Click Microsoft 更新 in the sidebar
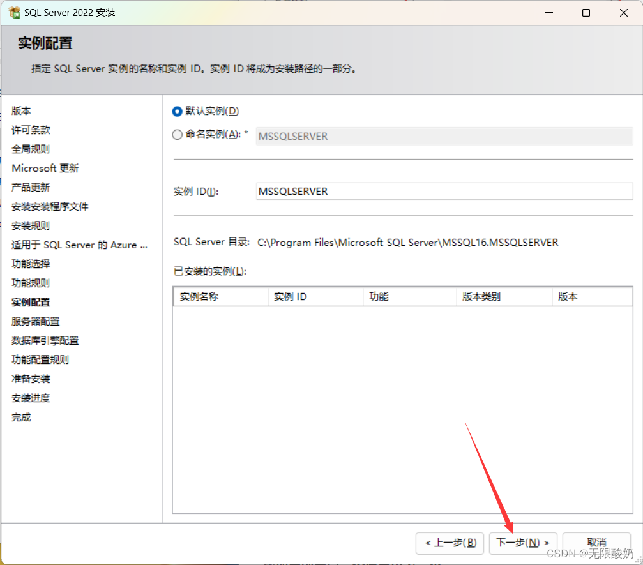 click(45, 169)
